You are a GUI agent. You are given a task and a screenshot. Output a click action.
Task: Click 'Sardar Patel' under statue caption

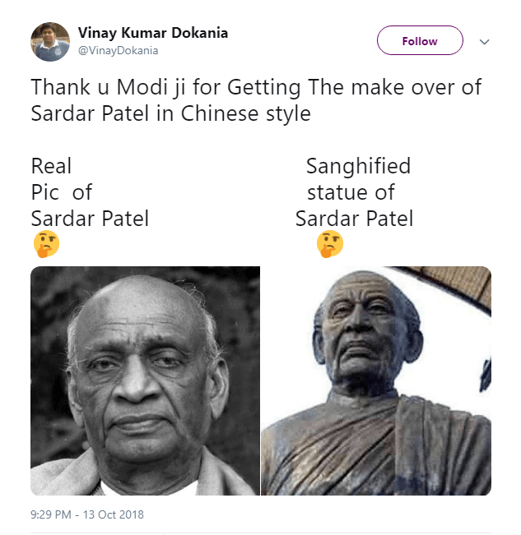(x=354, y=219)
